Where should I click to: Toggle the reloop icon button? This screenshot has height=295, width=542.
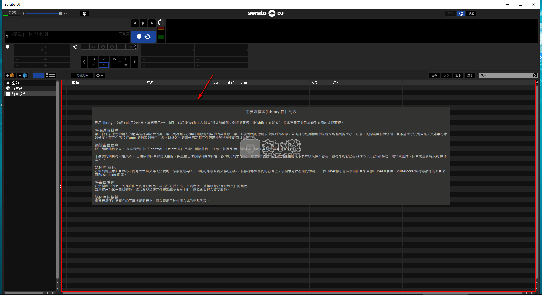pyautogui.click(x=103, y=47)
